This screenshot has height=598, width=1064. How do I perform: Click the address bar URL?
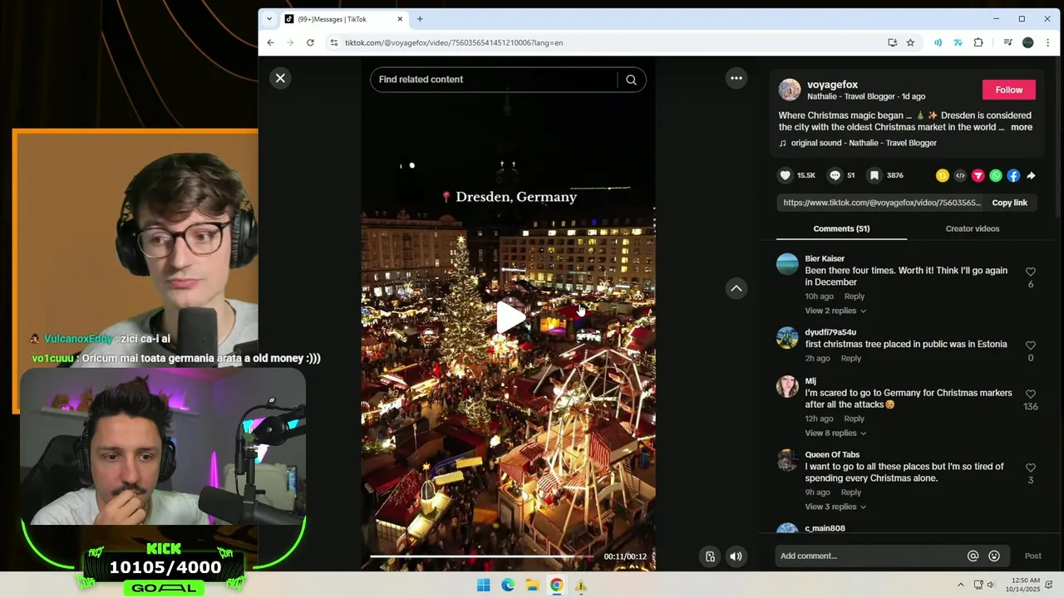454,42
